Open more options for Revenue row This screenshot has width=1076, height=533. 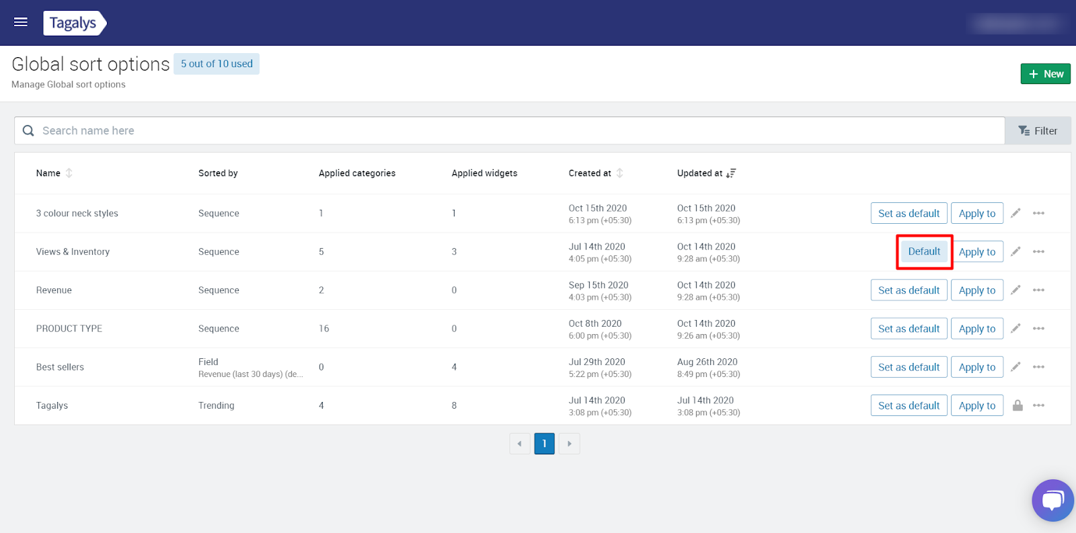[x=1039, y=290]
